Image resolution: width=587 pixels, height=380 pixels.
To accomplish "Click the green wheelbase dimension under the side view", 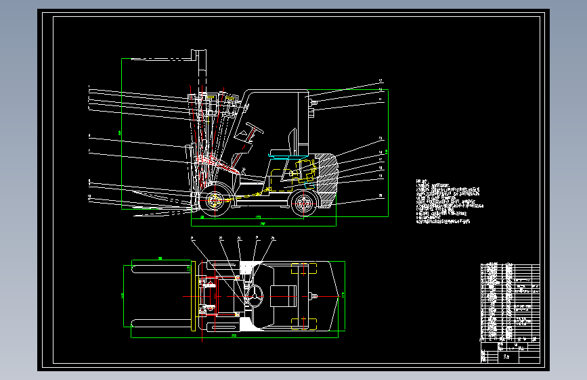I will click(259, 218).
